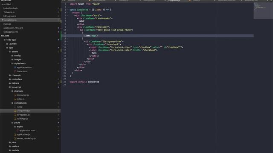Fold code at line 3 gutter arrow
273x153 pixels.
[67, 10]
